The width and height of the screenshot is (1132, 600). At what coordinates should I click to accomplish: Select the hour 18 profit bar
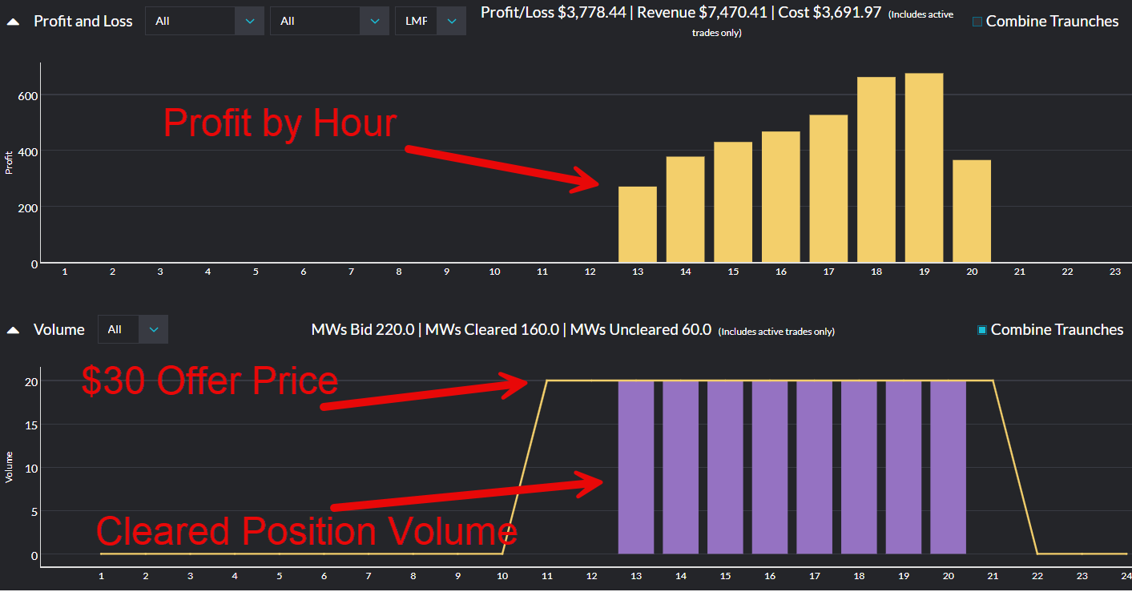coord(876,170)
